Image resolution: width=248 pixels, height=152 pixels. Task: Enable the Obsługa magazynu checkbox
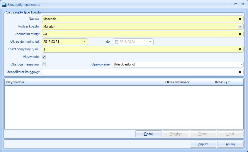[44, 64]
